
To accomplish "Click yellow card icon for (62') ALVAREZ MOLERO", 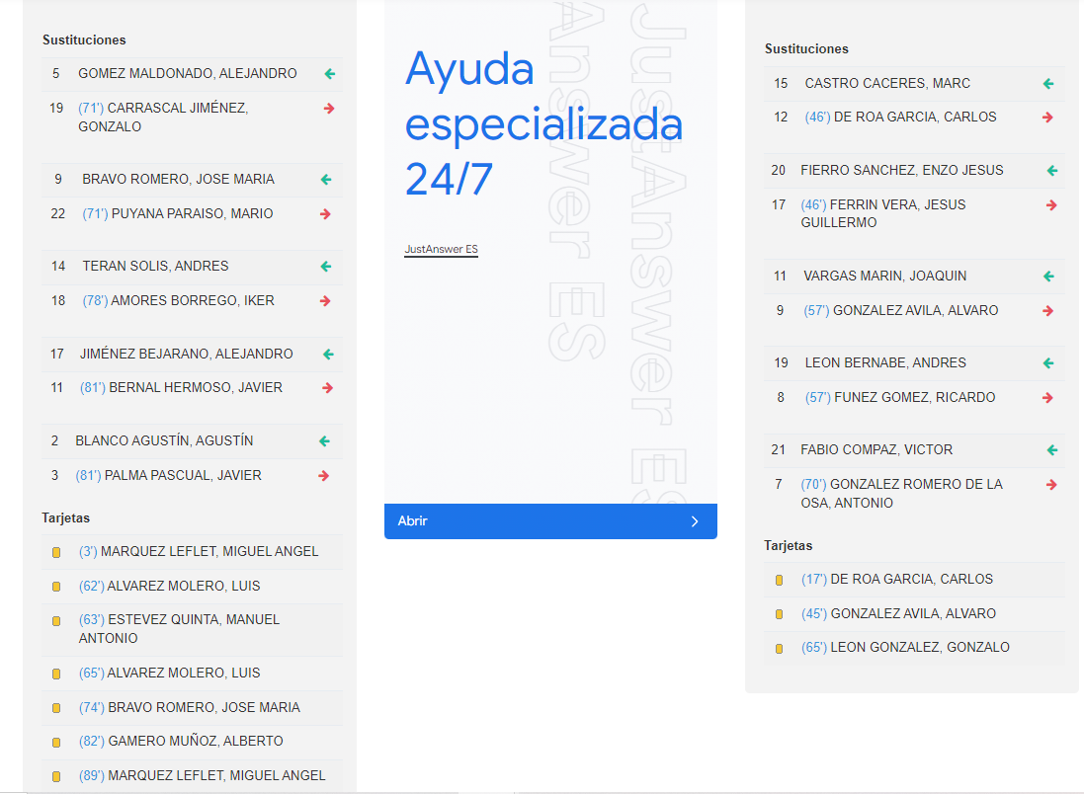I will coord(56,587).
